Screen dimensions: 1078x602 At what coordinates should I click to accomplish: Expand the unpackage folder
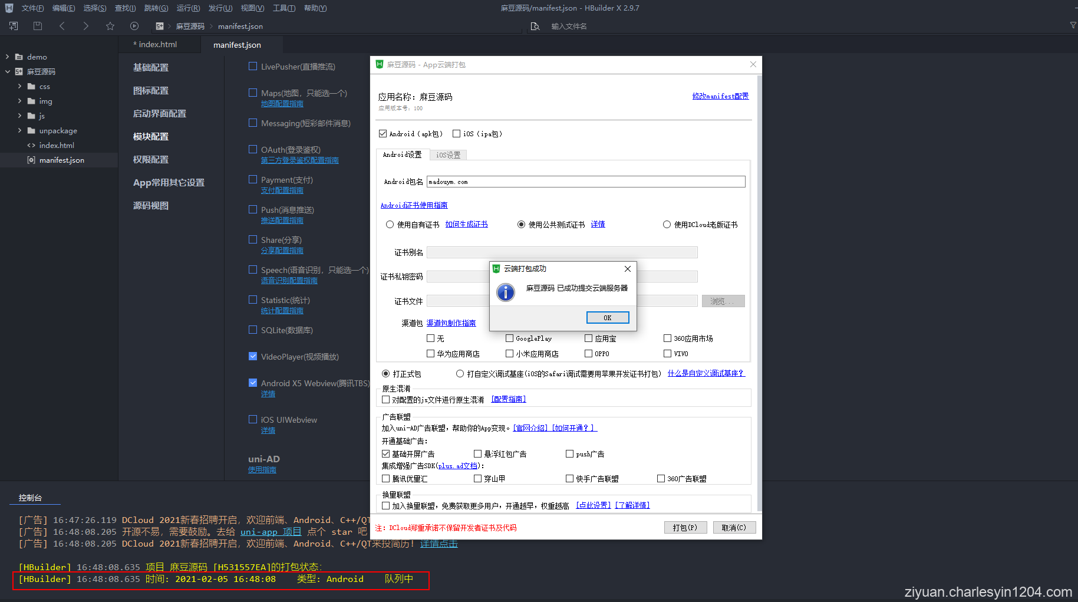[19, 130]
